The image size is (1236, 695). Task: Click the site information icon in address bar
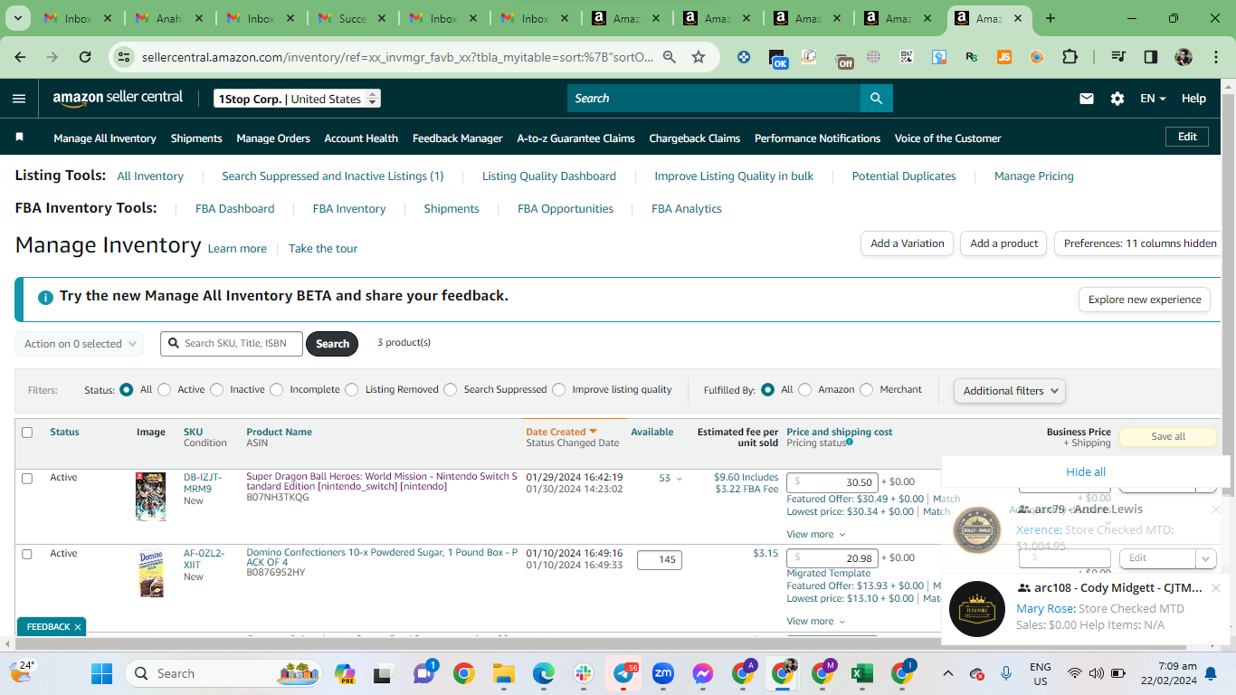[x=123, y=57]
